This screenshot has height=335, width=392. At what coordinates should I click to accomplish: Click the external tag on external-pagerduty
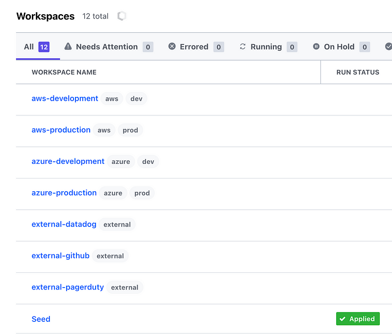[124, 288]
